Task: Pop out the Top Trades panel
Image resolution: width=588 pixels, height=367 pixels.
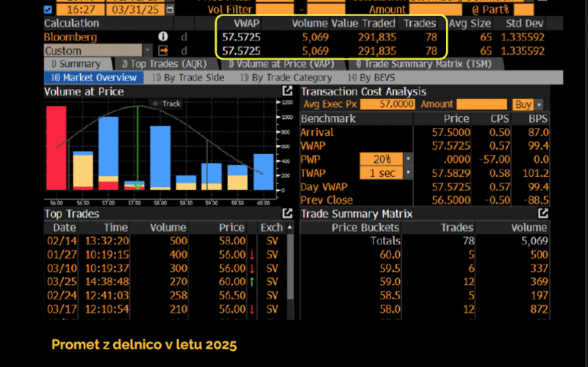Action: (287, 214)
